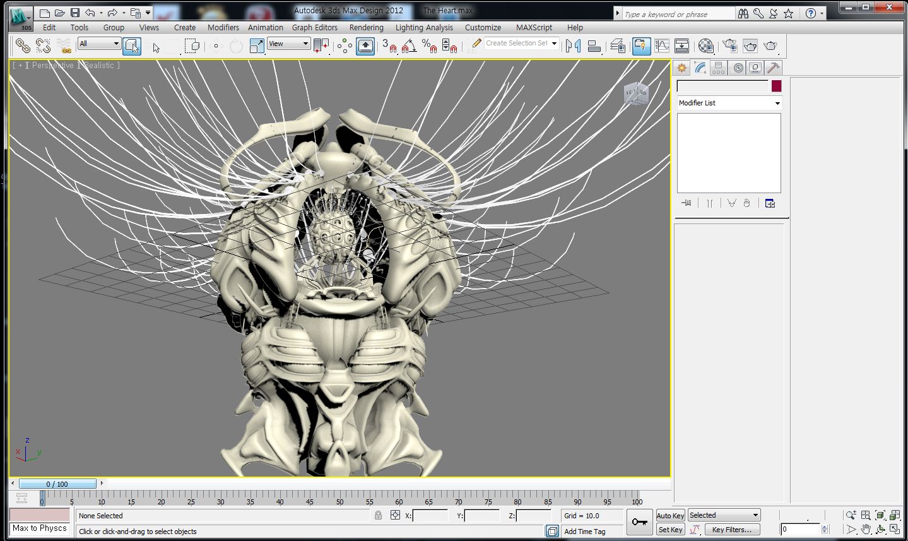Screen dimensions: 908x541
Task: Select the Mirror tool in toolbar
Action: click(x=573, y=45)
